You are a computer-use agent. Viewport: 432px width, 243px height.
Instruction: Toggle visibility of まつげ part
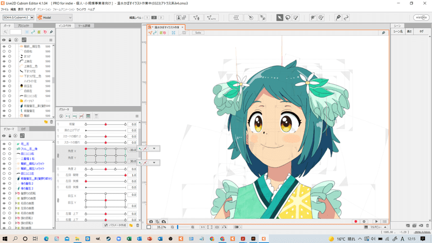[x=4, y=56]
